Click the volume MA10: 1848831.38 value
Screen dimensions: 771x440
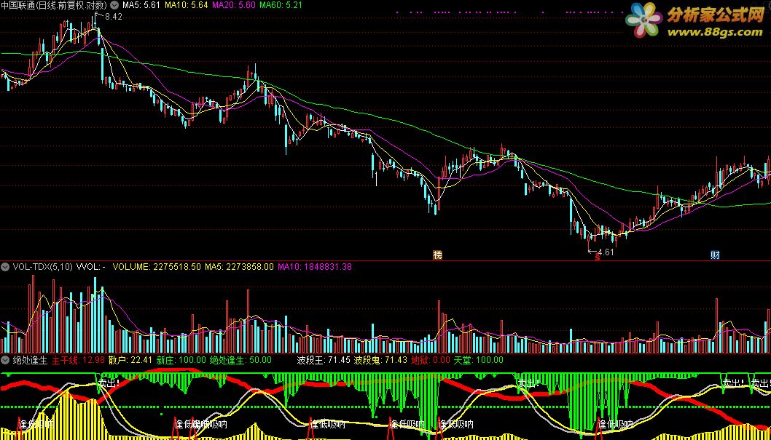click(315, 267)
